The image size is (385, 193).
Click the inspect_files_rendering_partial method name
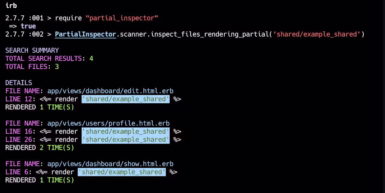(210, 34)
